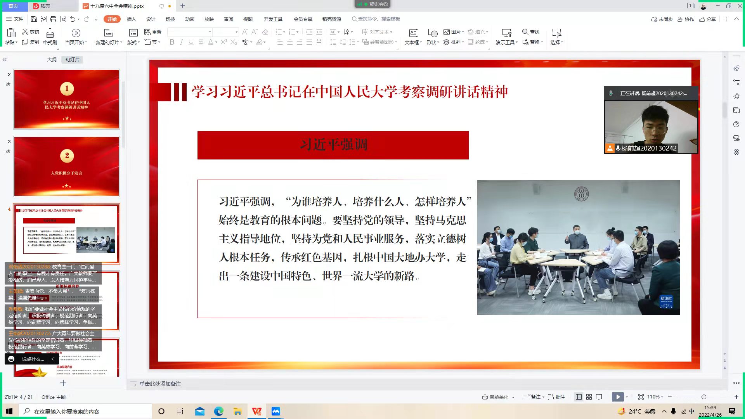Select slide 3 thumbnail 入党积极分子发言
Screen dimensions: 745x419
(x=67, y=166)
